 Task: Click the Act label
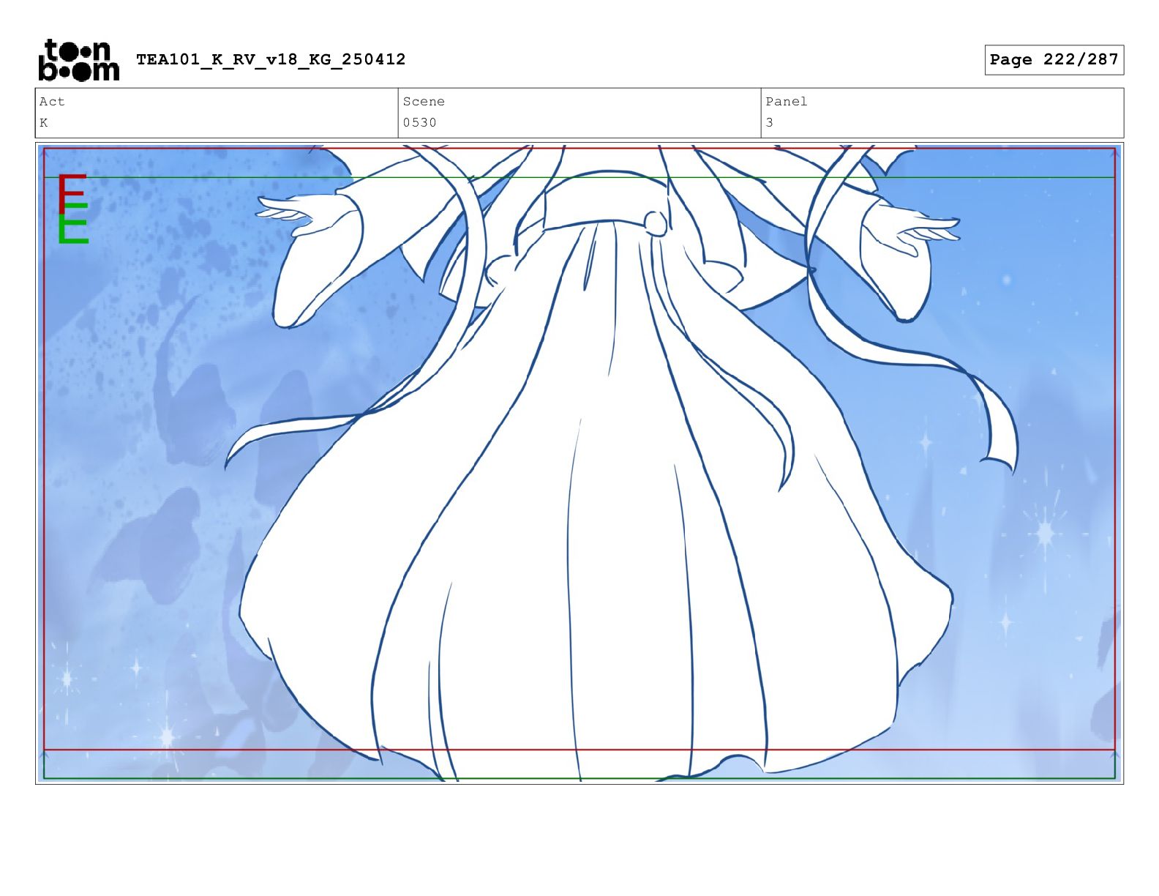coord(52,102)
